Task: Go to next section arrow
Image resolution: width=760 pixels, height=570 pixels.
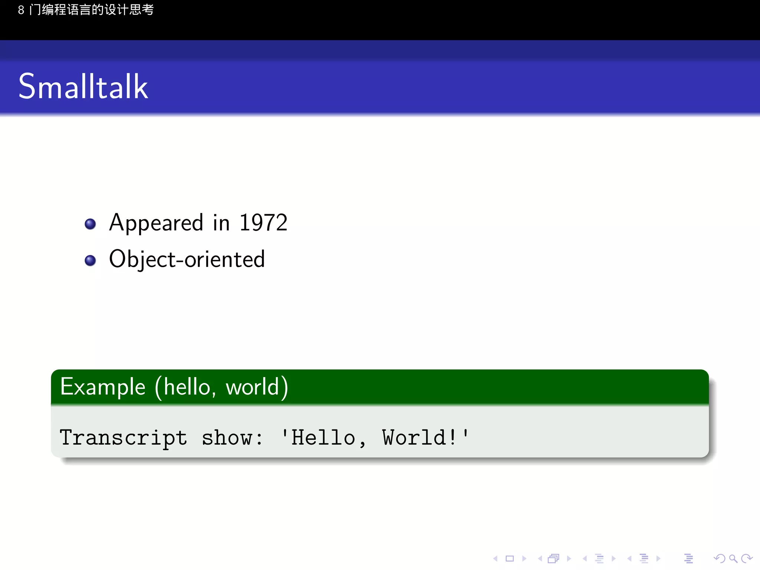Action: pos(658,558)
